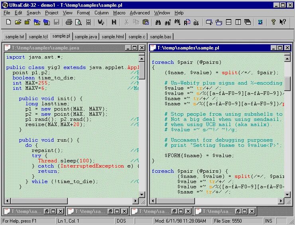Click the arrow with question mark context help icon
The width and height of the screenshot is (295, 225).
[283, 22]
